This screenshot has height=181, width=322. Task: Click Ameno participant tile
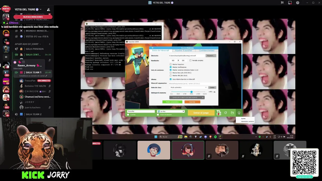coord(256,150)
